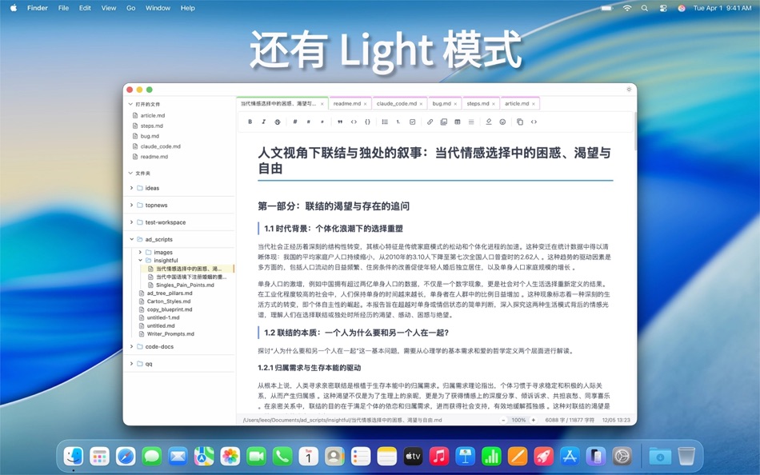The width and height of the screenshot is (760, 475).
Task: Toggle source code view with last <> icon
Action: click(x=534, y=122)
